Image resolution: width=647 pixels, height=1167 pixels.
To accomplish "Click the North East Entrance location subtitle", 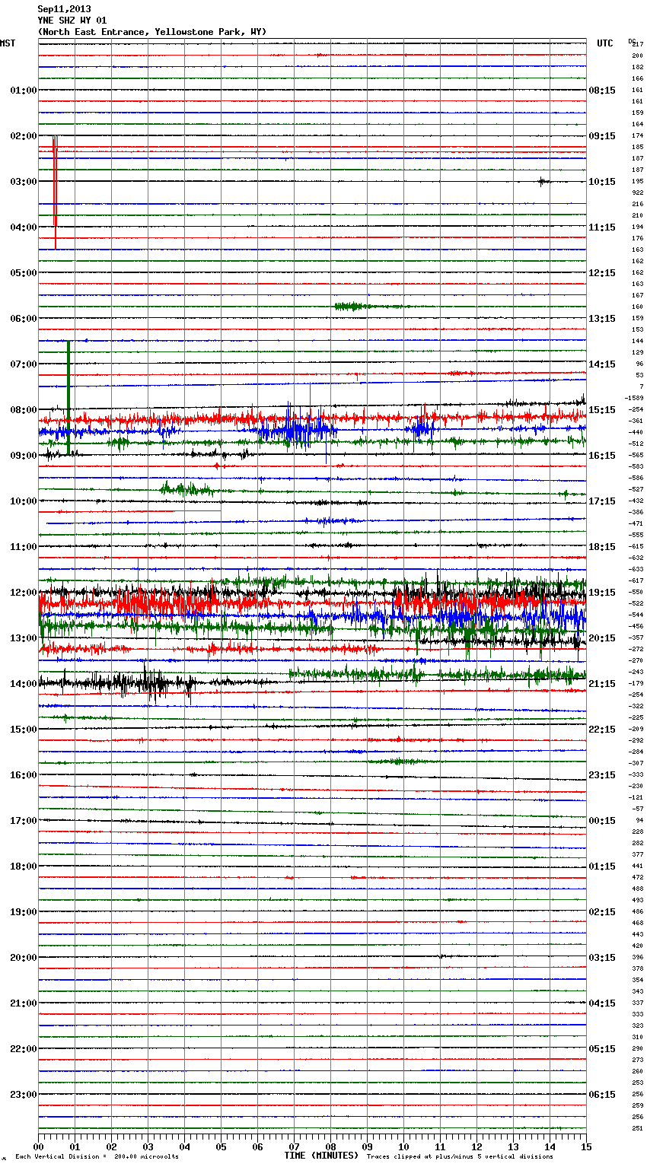I will tap(152, 32).
